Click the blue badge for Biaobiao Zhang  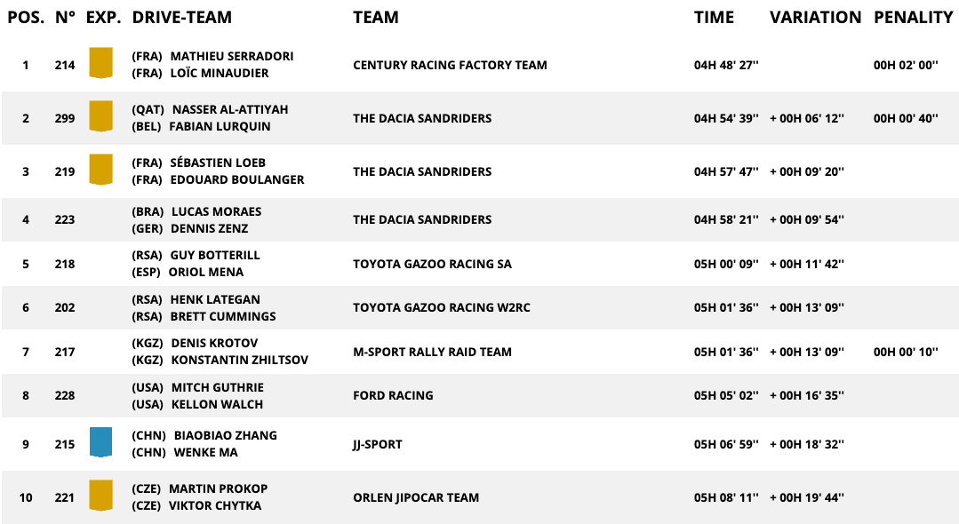click(x=100, y=443)
